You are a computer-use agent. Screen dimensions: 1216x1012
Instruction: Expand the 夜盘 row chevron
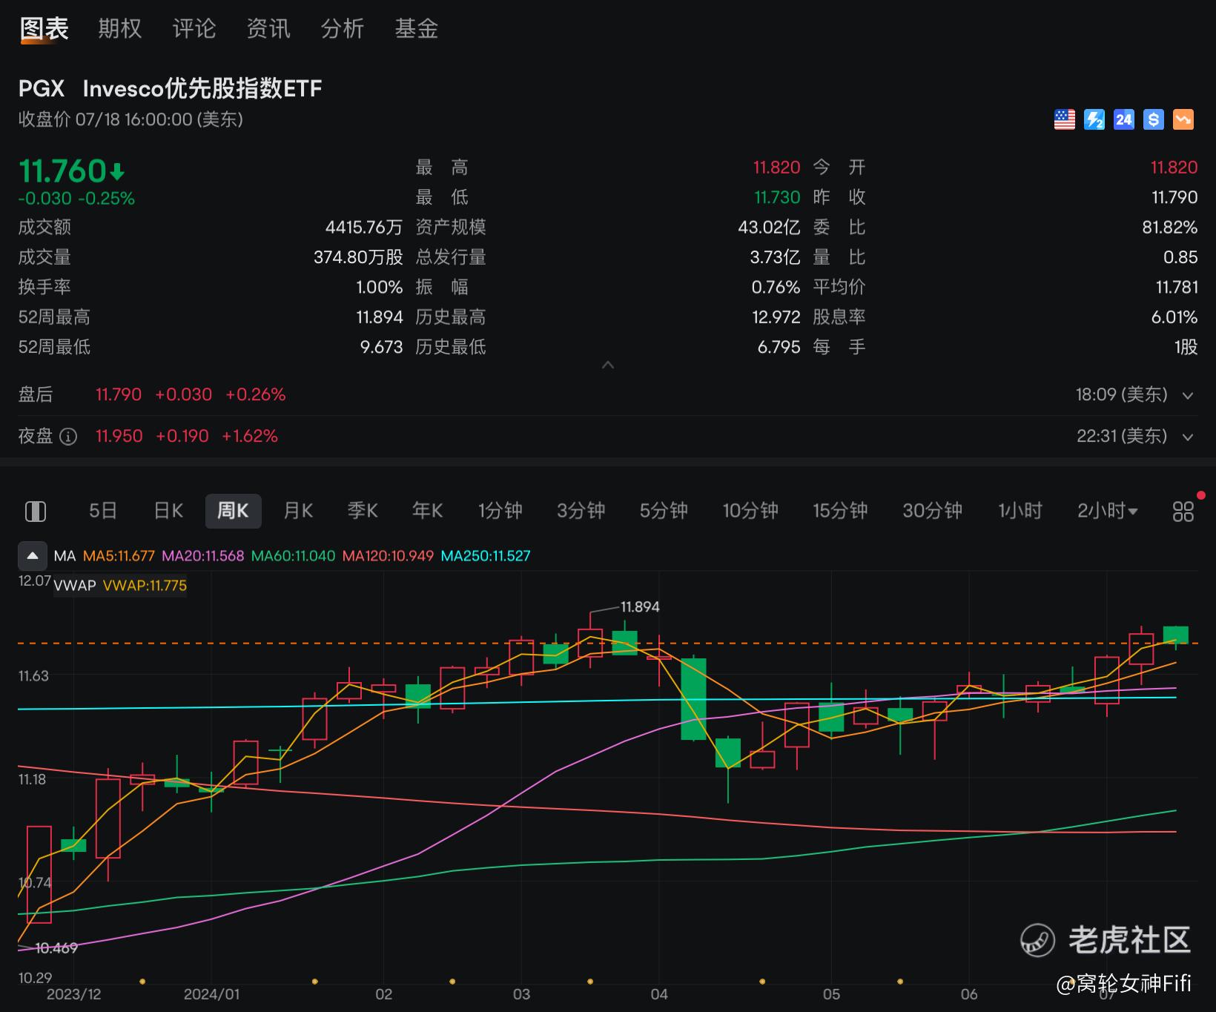click(x=1188, y=437)
